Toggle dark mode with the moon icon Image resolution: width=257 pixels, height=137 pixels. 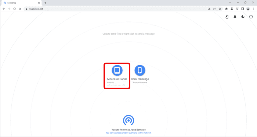[243, 17]
